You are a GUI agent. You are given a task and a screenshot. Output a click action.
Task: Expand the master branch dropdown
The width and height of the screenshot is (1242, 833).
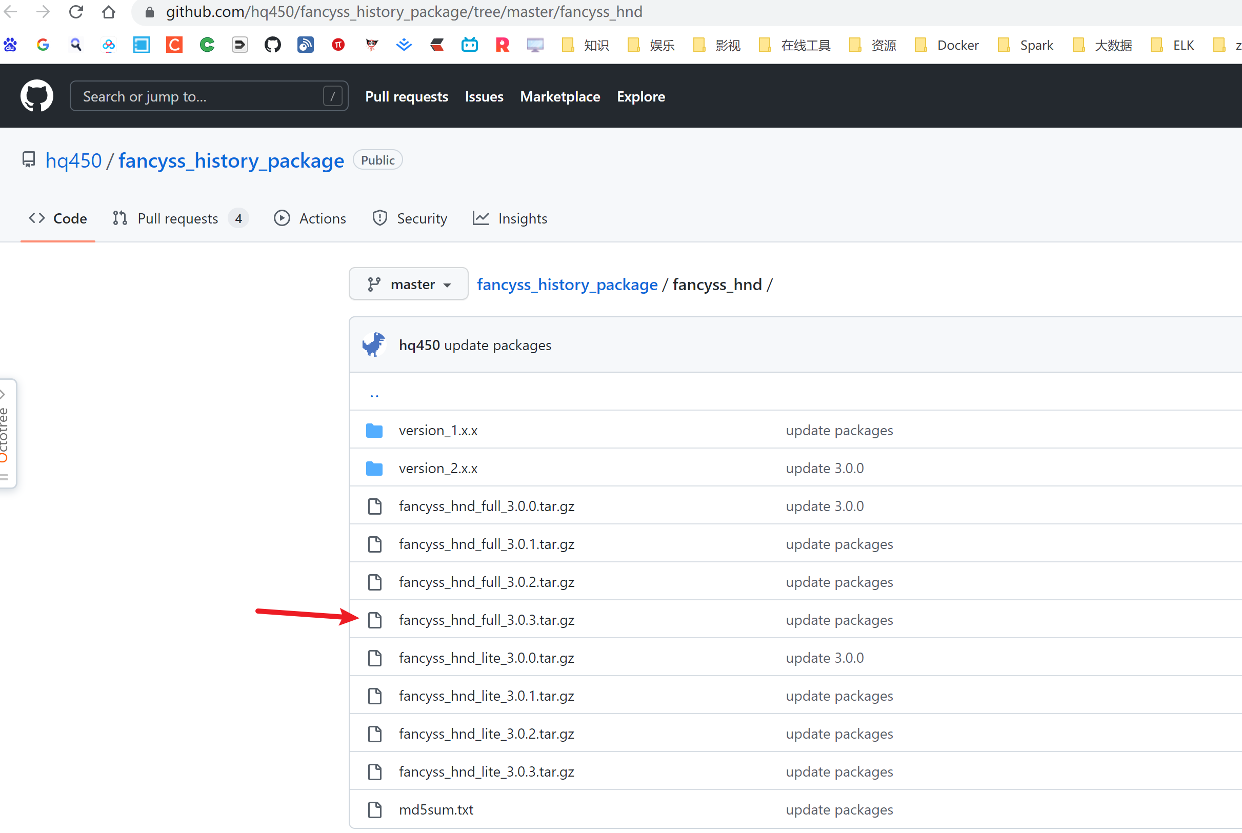(406, 283)
